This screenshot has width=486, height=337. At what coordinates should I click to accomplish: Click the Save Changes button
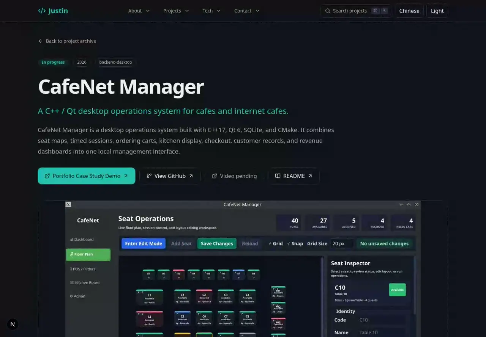click(217, 243)
